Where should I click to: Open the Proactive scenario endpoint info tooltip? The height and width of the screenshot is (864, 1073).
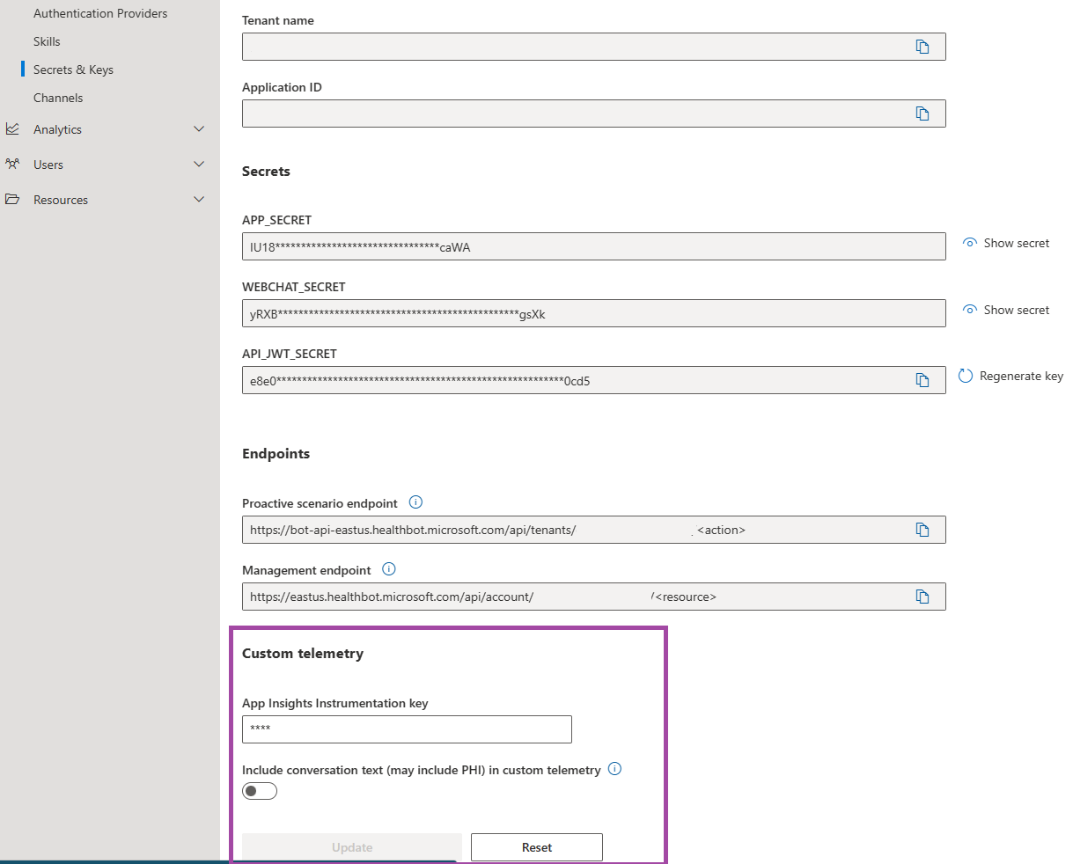[x=415, y=502]
